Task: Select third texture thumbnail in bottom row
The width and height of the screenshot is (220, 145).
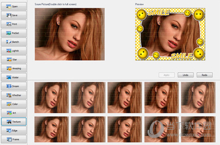Action: (x=125, y=129)
